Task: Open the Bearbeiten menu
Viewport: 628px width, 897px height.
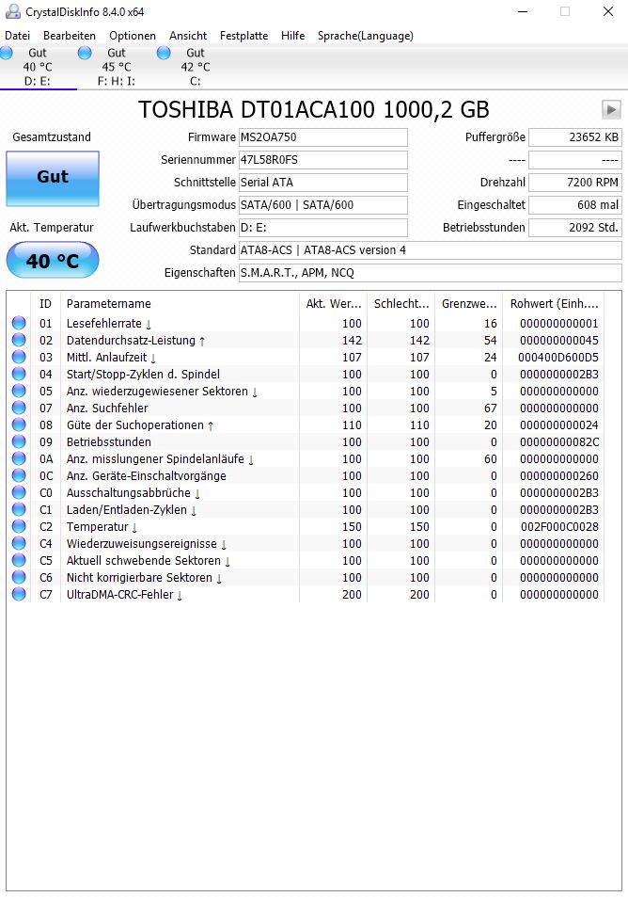Action: [70, 36]
